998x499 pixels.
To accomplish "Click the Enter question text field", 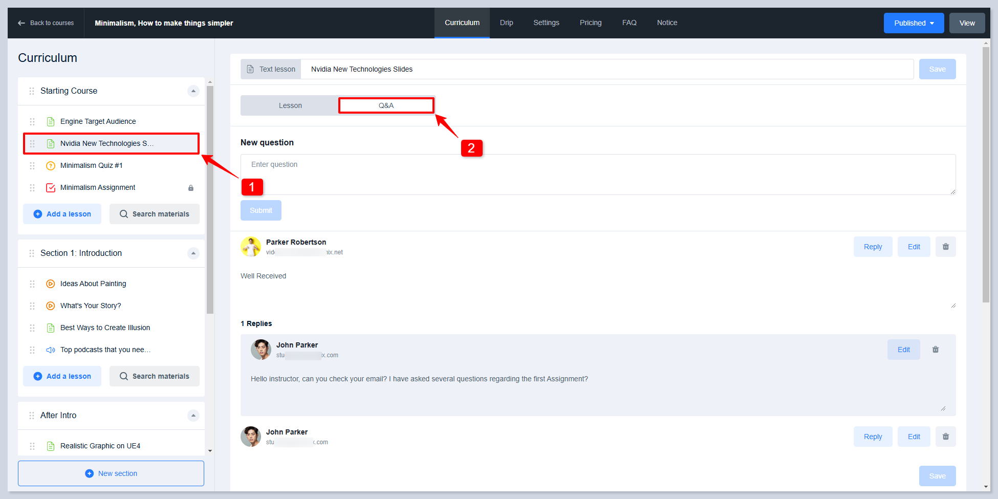I will coord(598,175).
